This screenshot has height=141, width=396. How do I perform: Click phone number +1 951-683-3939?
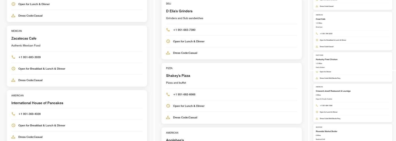29,57
